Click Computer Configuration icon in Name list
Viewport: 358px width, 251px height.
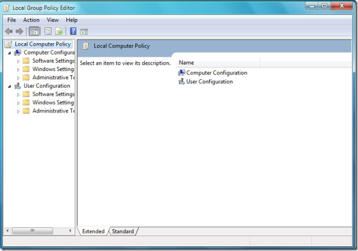[181, 73]
